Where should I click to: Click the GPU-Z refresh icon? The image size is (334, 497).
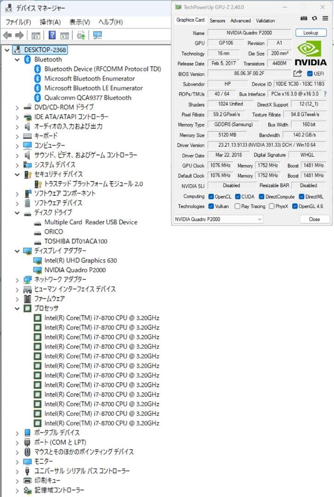(314, 18)
